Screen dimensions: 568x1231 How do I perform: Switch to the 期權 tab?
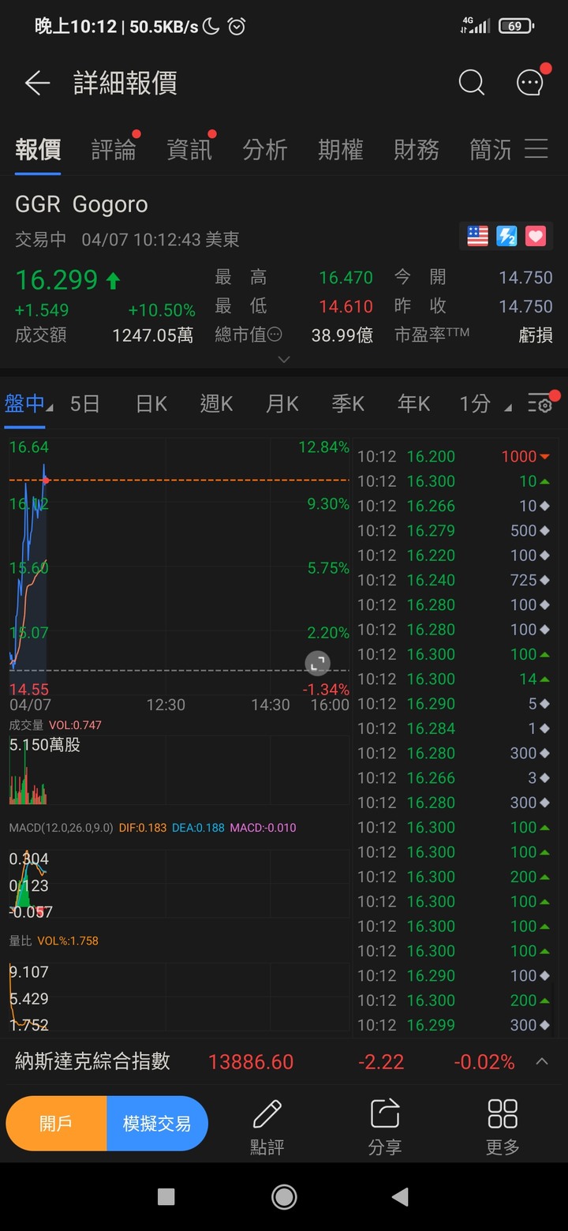point(341,149)
